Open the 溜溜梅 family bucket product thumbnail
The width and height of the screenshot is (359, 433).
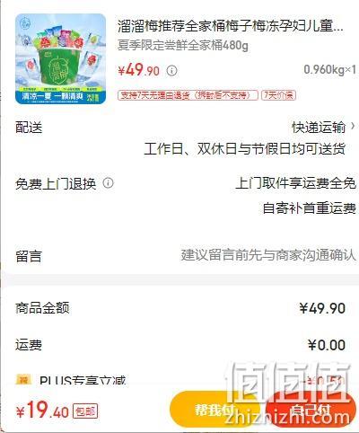pyautogui.click(x=61, y=59)
